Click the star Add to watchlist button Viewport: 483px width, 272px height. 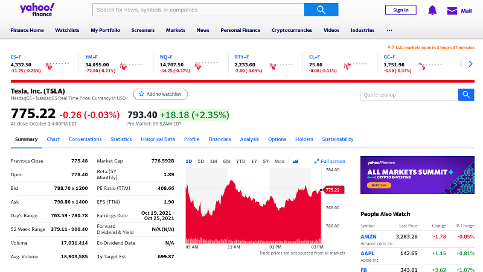[x=160, y=94]
